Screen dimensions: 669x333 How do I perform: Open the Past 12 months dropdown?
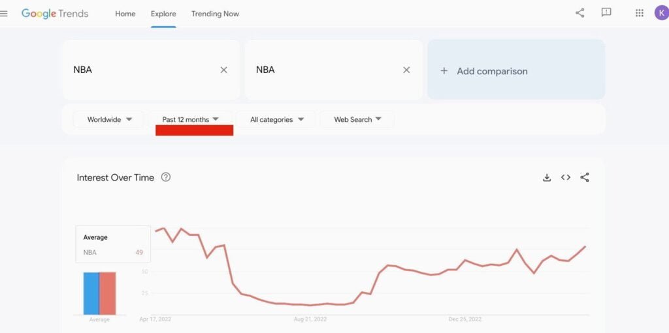(x=190, y=120)
